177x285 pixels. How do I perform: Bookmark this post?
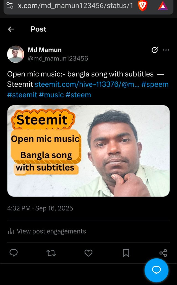click(126, 253)
